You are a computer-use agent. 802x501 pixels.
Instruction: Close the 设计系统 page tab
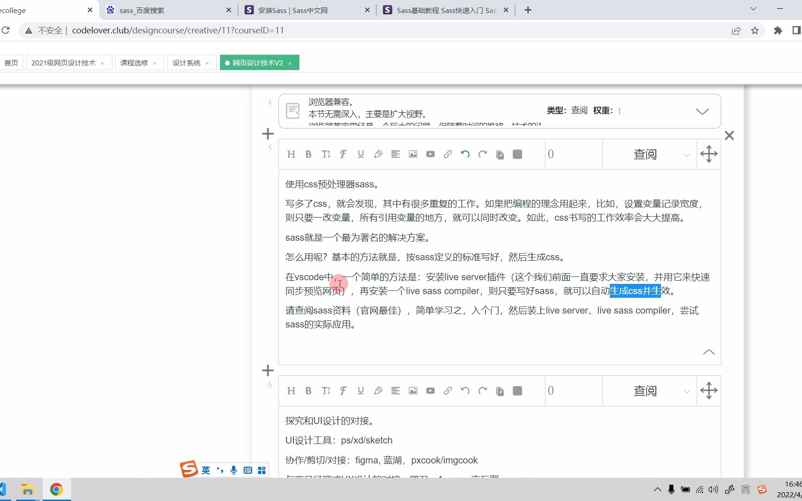click(207, 64)
